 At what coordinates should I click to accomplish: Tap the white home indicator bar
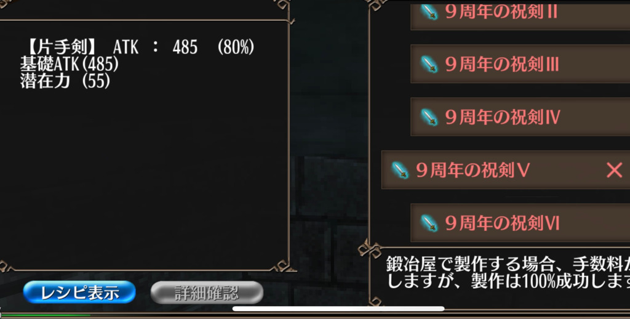click(x=338, y=309)
